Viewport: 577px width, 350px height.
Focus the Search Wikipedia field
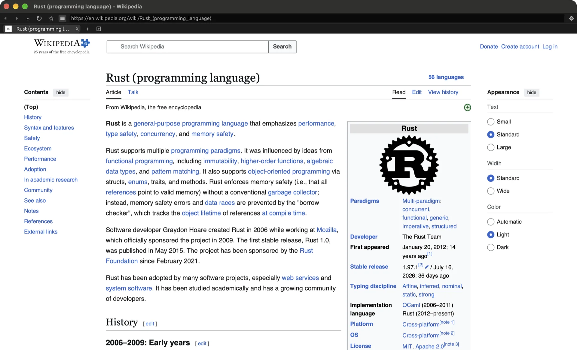point(188,47)
